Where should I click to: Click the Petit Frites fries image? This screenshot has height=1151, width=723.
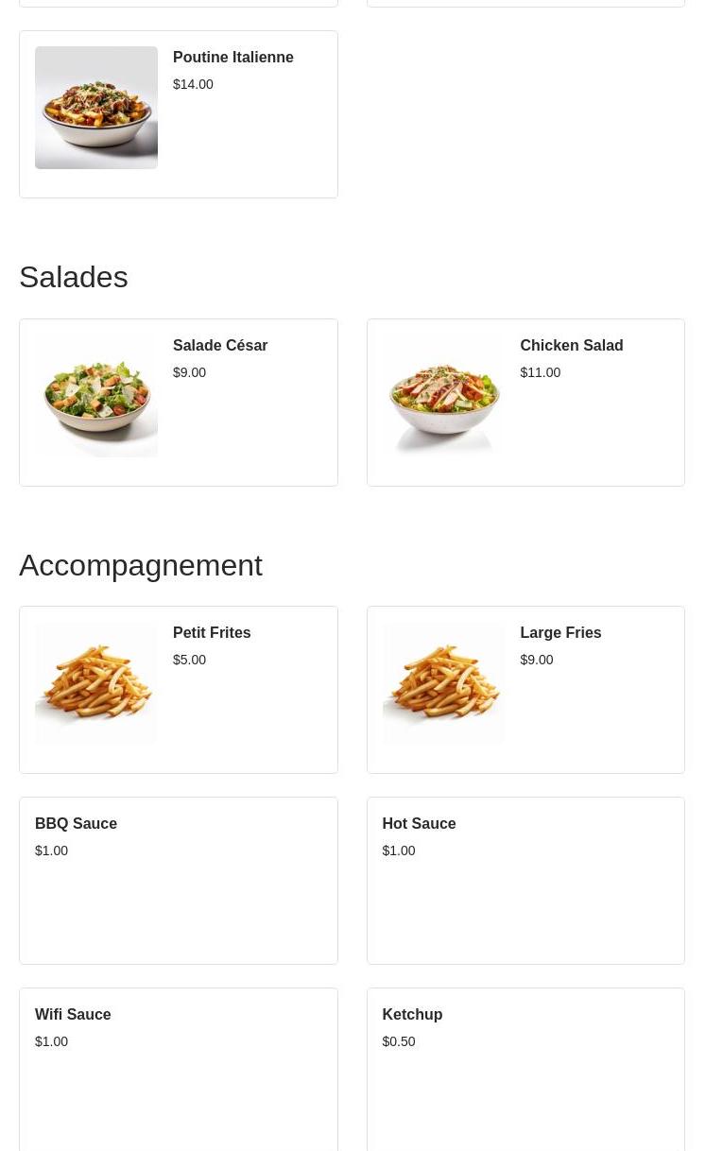click(96, 683)
